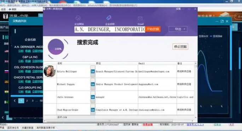242x131 pixels.
Task: Open LinkedIn icon for Chad Magoon-Drake
Action: 93,110
